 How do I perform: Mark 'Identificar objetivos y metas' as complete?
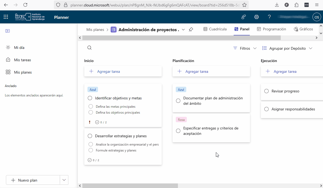point(90,98)
